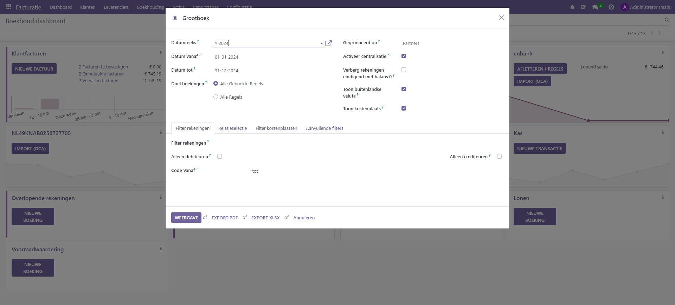Viewport: 675px width, 305px height.
Task: Click the EXPORT XLSX link
Action: [x=265, y=218]
